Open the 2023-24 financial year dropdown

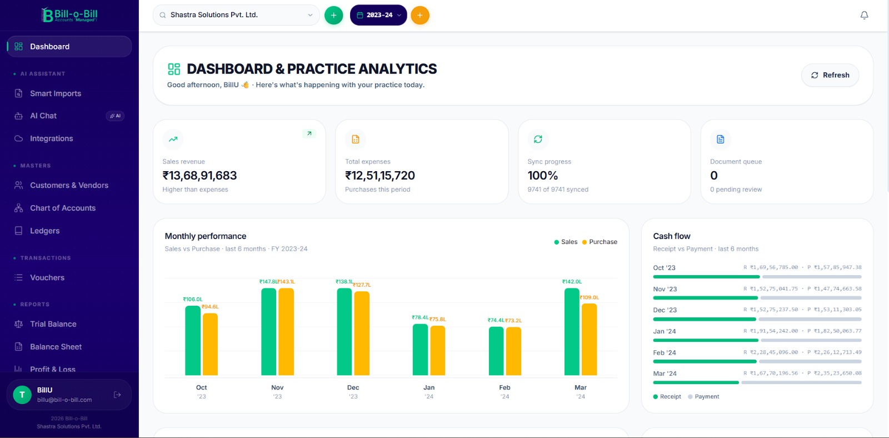click(378, 15)
